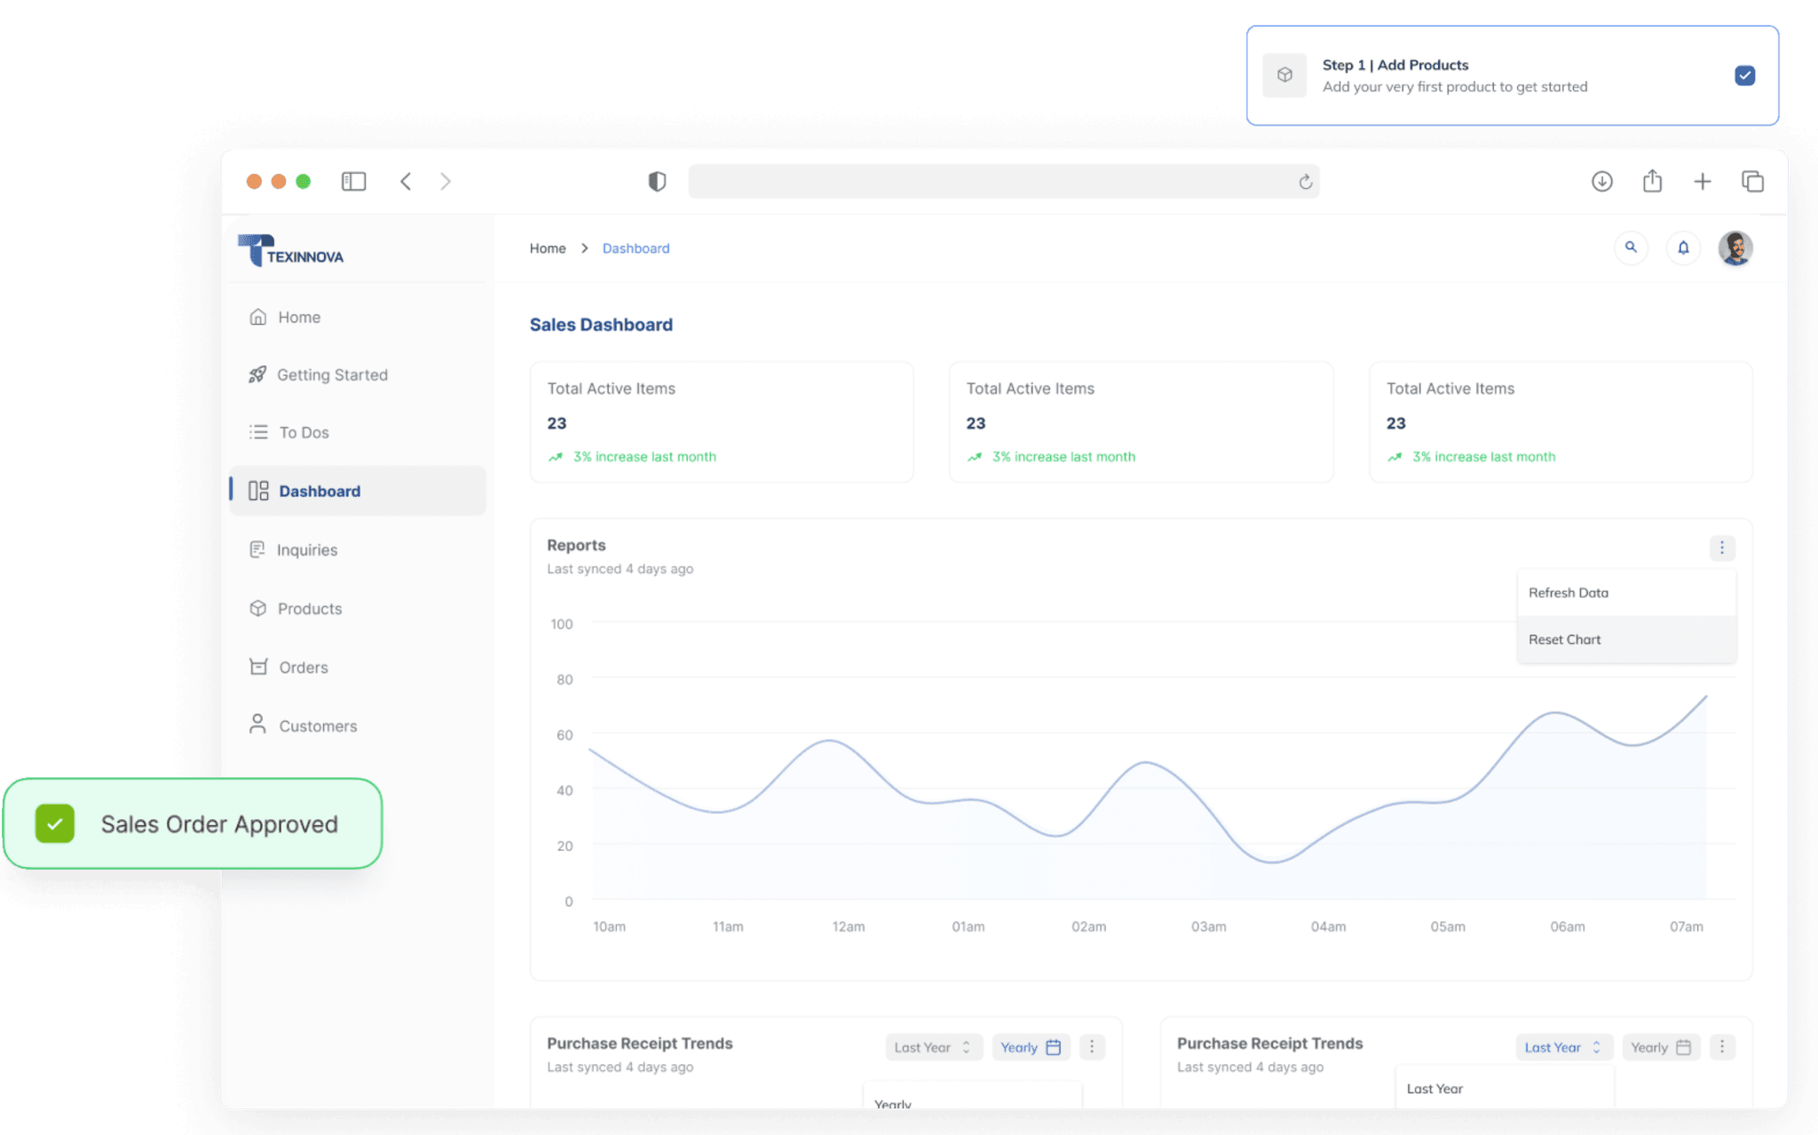Open search using the magnifier icon
Viewport: 1818px width, 1135px height.
point(1631,248)
